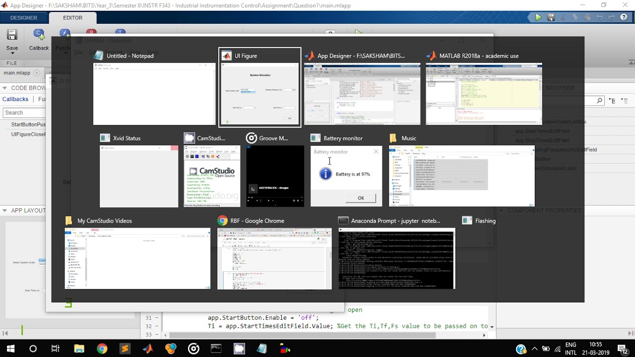Switch to App Designer window thumbnail
This screenshot has height=357, width=635.
point(362,94)
